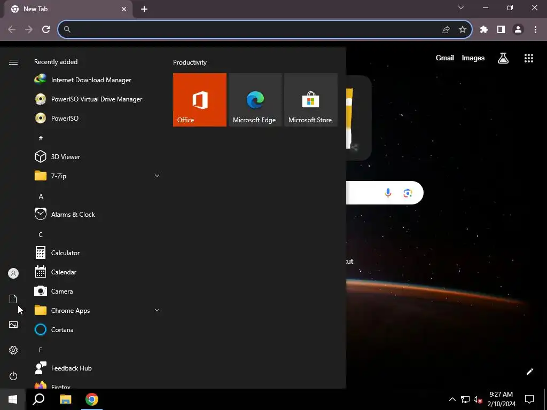The width and height of the screenshot is (547, 410).
Task: Click the Recently added heading
Action: tap(56, 62)
